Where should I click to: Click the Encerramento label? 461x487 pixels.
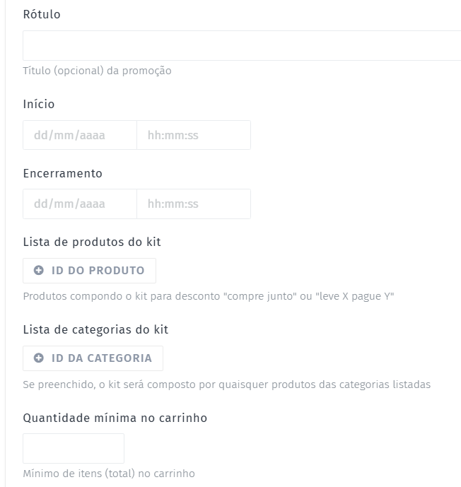point(62,173)
